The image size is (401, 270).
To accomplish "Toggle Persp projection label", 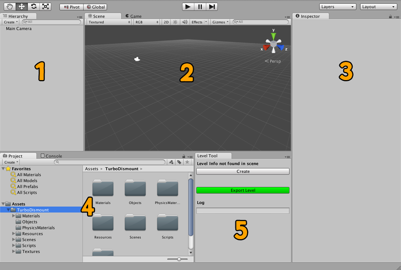I will coord(273,61).
